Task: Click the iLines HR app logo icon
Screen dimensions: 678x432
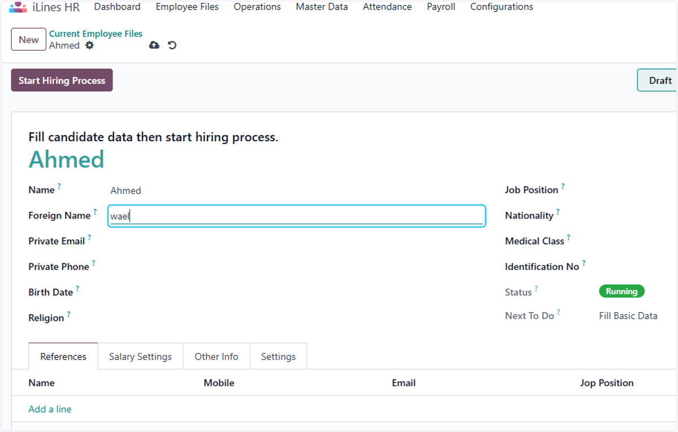Action: click(18, 7)
